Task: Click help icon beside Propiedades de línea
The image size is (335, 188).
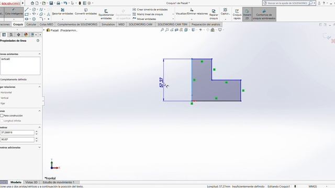Action: click(x=38, y=41)
